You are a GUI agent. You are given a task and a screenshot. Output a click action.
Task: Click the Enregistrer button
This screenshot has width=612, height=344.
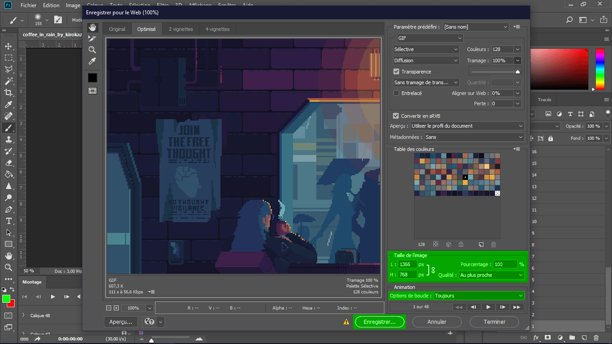pyautogui.click(x=379, y=322)
